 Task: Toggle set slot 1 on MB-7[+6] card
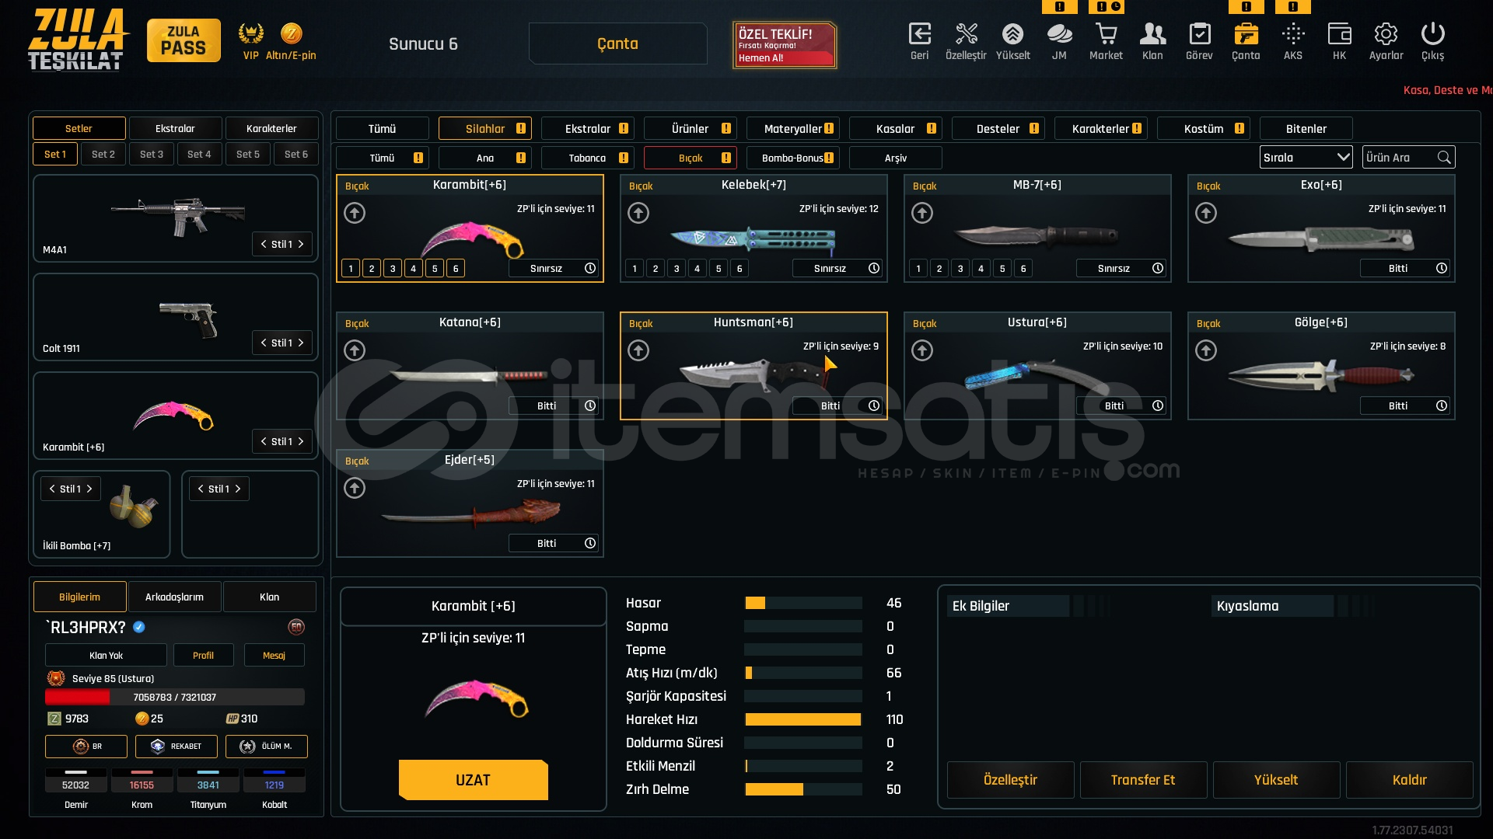pyautogui.click(x=918, y=268)
